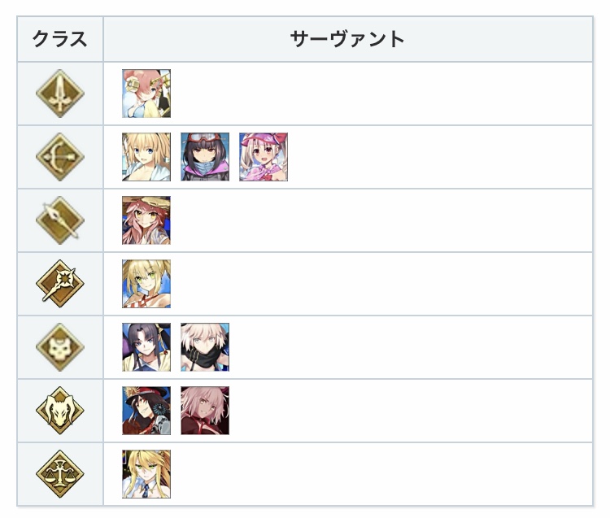Screen dimensions: 610x518
Task: Open the pink-hat servant in Archer row
Action: (x=264, y=157)
